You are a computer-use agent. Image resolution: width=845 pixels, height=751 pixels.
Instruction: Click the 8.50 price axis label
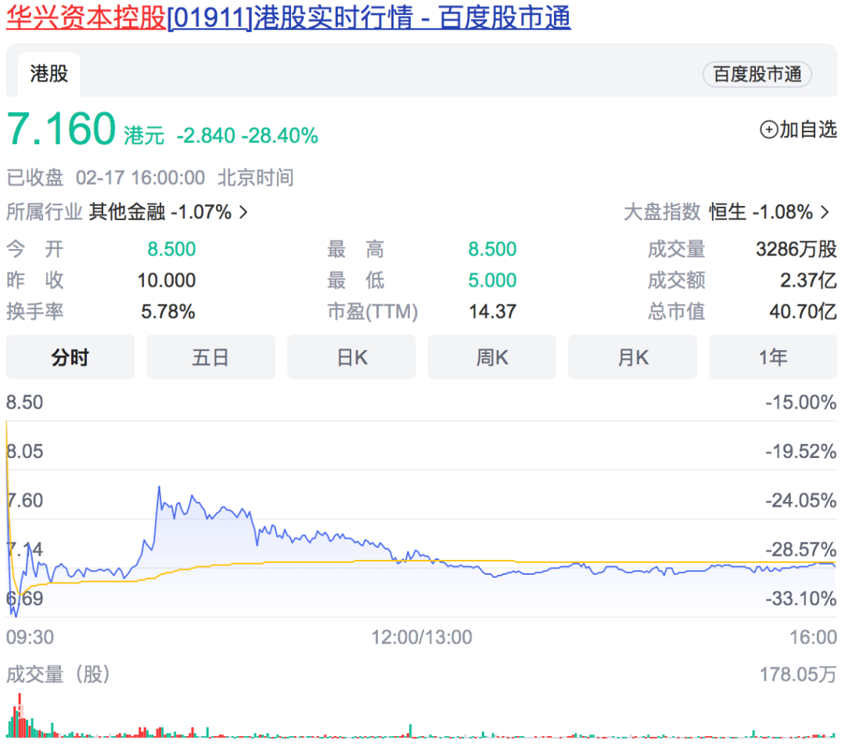click(25, 403)
